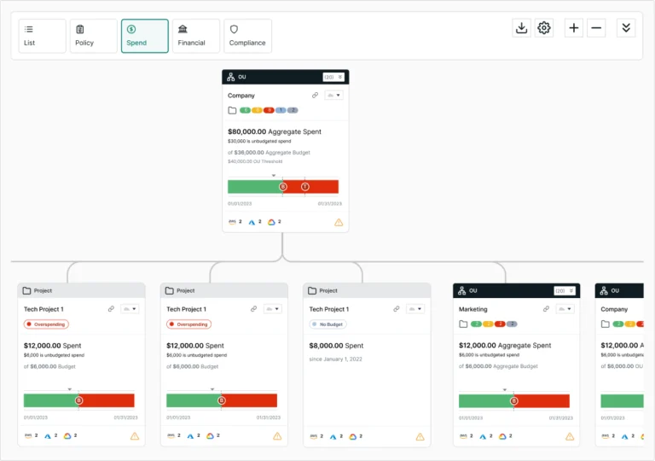The image size is (655, 461).
Task: Click the AWS icon on the $8,000.00 Spent card
Action: coord(314,436)
